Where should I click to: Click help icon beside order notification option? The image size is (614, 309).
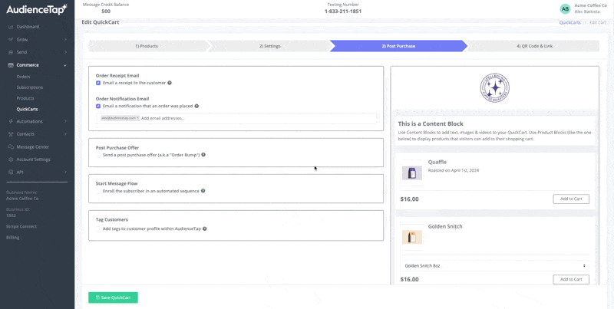tap(196, 106)
